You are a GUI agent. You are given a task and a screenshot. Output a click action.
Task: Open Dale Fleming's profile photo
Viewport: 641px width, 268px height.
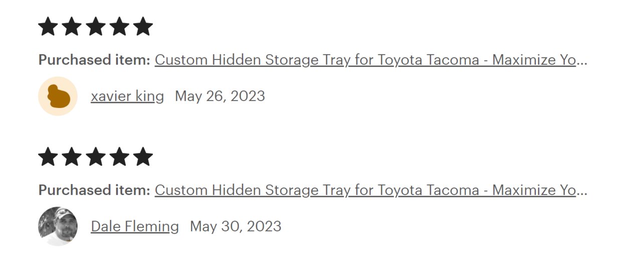[58, 226]
